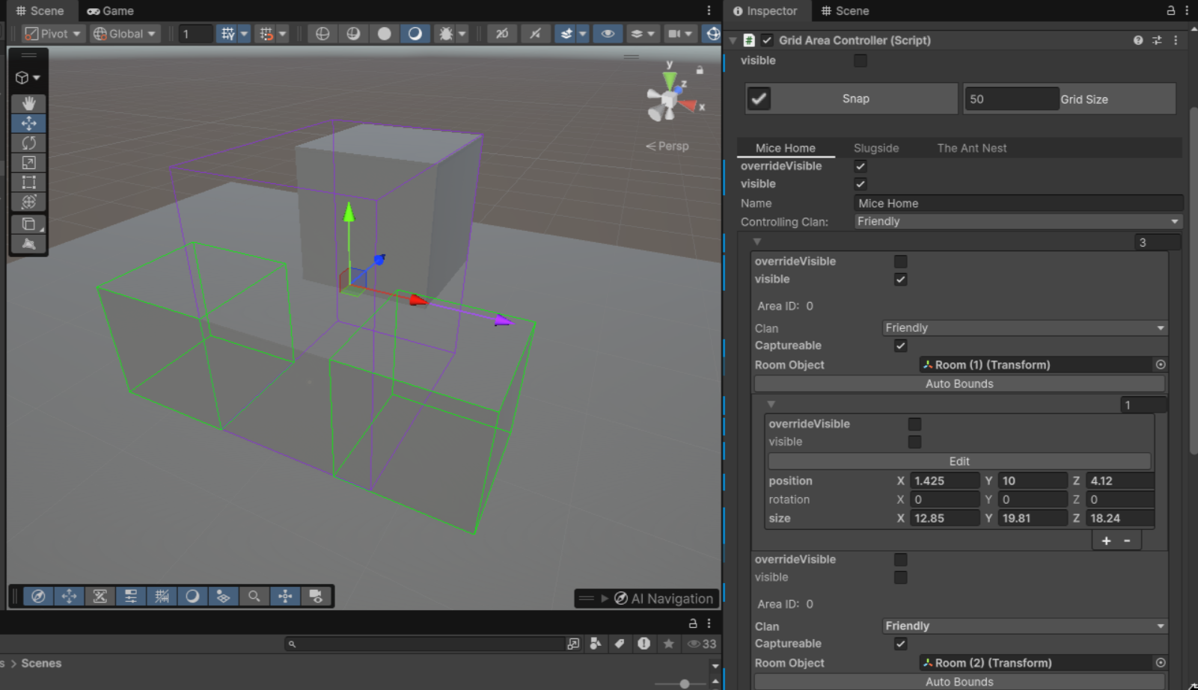Select the Rotate tool
Viewport: 1198px width, 690px height.
pos(28,143)
